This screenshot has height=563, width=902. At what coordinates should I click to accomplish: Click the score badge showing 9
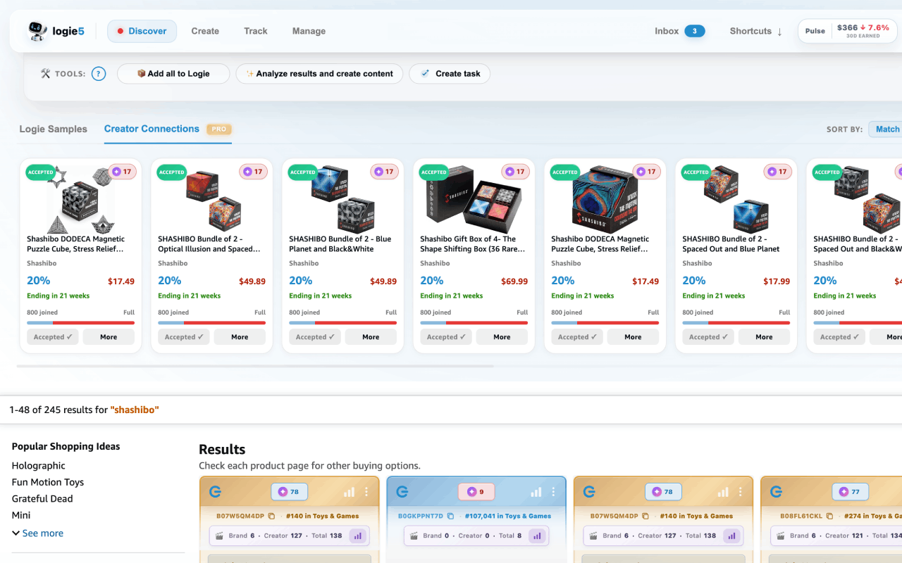(476, 492)
